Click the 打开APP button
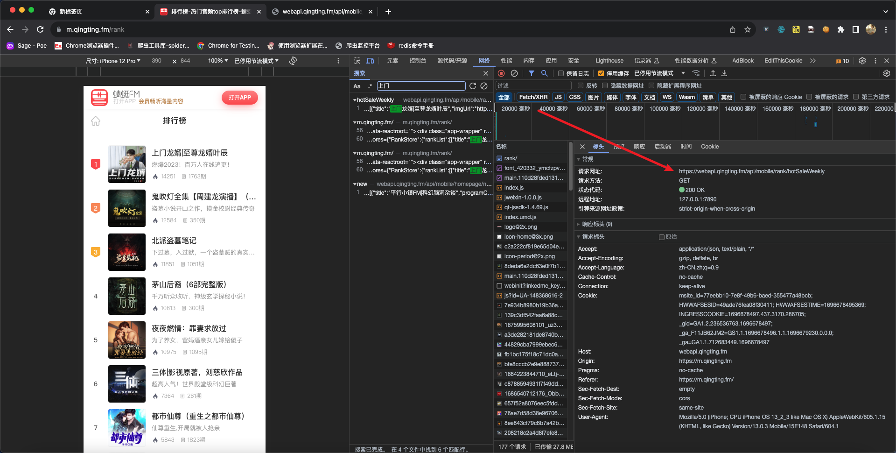Screen dimensions: 896x453 [x=239, y=98]
